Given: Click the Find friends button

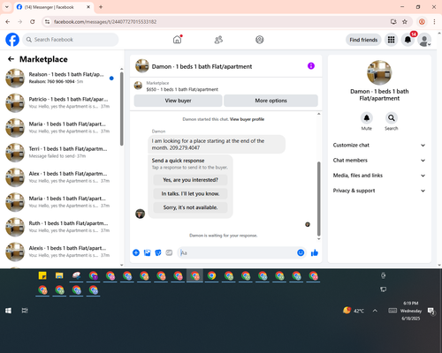Looking at the screenshot, I should click(363, 40).
